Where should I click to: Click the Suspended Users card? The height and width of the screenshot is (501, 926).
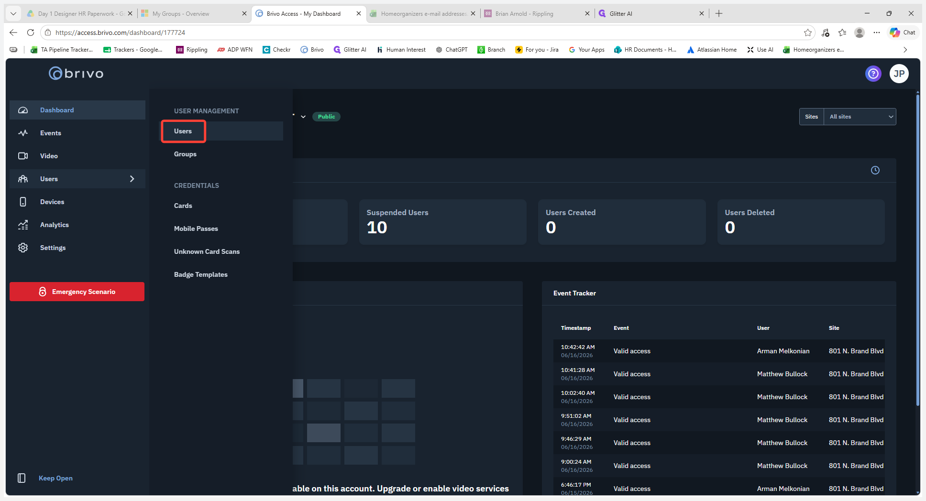pos(443,222)
